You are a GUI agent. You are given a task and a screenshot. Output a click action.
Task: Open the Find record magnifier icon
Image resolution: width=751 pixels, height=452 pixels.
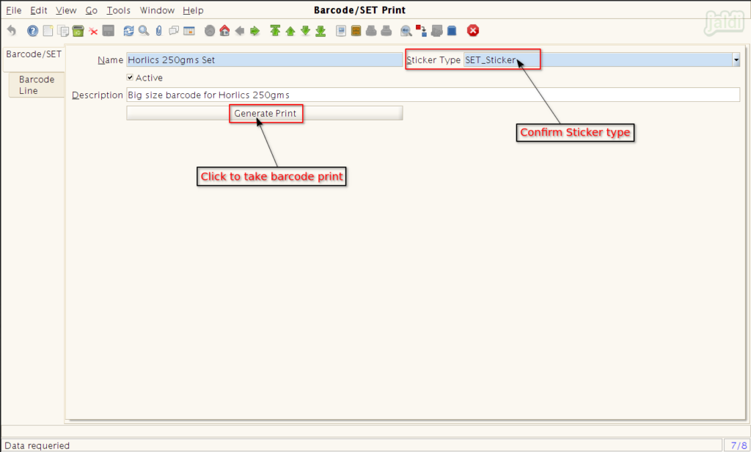tap(144, 31)
